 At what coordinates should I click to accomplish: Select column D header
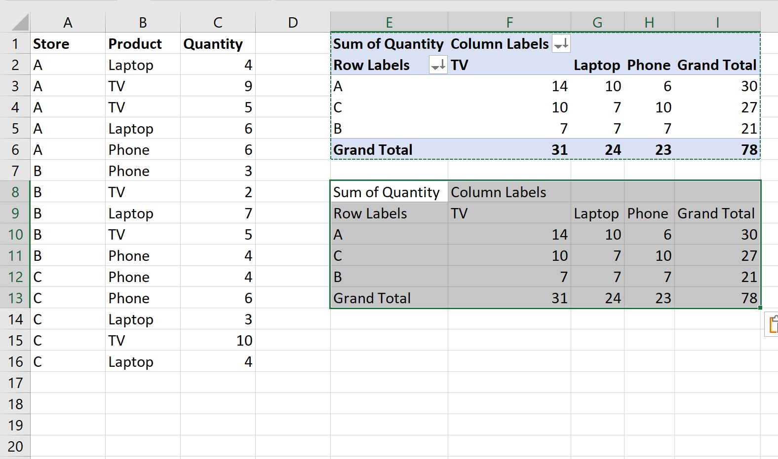pos(293,23)
